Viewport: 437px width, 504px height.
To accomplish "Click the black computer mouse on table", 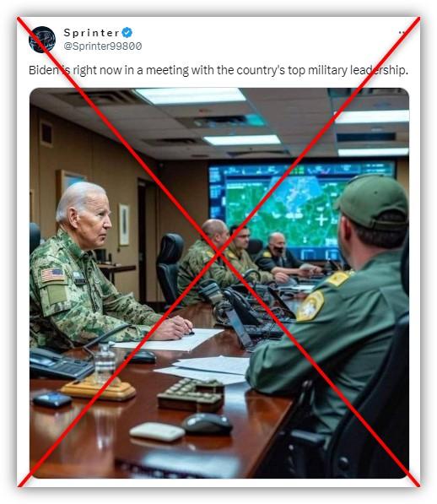I will (x=207, y=424).
